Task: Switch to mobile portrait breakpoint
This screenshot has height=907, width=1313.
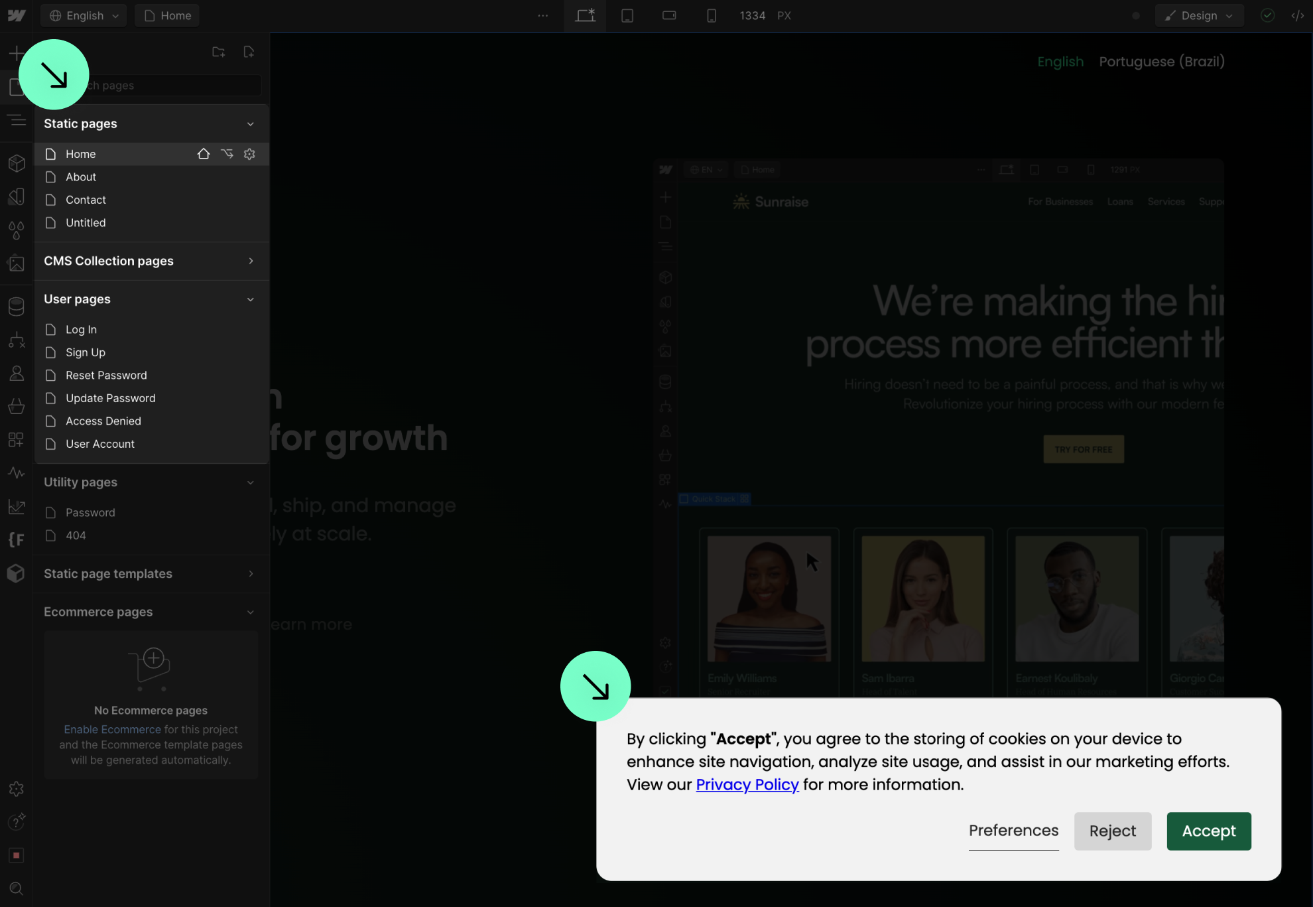Action: point(711,15)
